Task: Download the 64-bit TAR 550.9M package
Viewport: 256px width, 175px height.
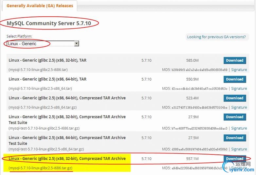Action: [x=235, y=79]
